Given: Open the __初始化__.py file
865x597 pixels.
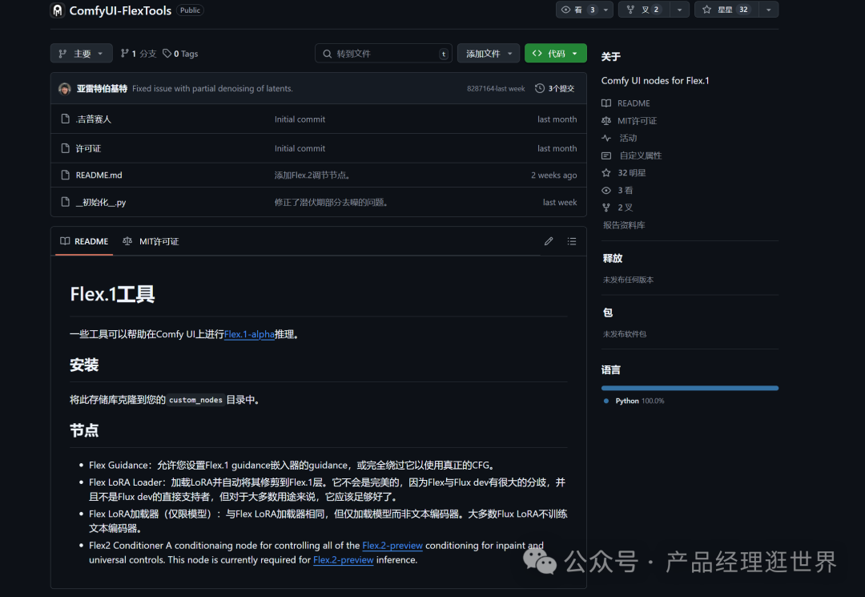Looking at the screenshot, I should [x=101, y=203].
